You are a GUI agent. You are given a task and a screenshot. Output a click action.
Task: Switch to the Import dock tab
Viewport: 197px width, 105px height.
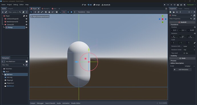11,9
